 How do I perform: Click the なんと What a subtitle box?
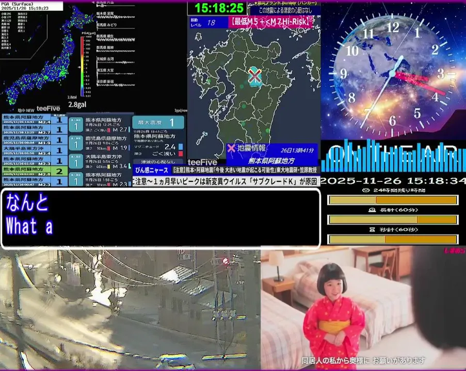coord(161,218)
